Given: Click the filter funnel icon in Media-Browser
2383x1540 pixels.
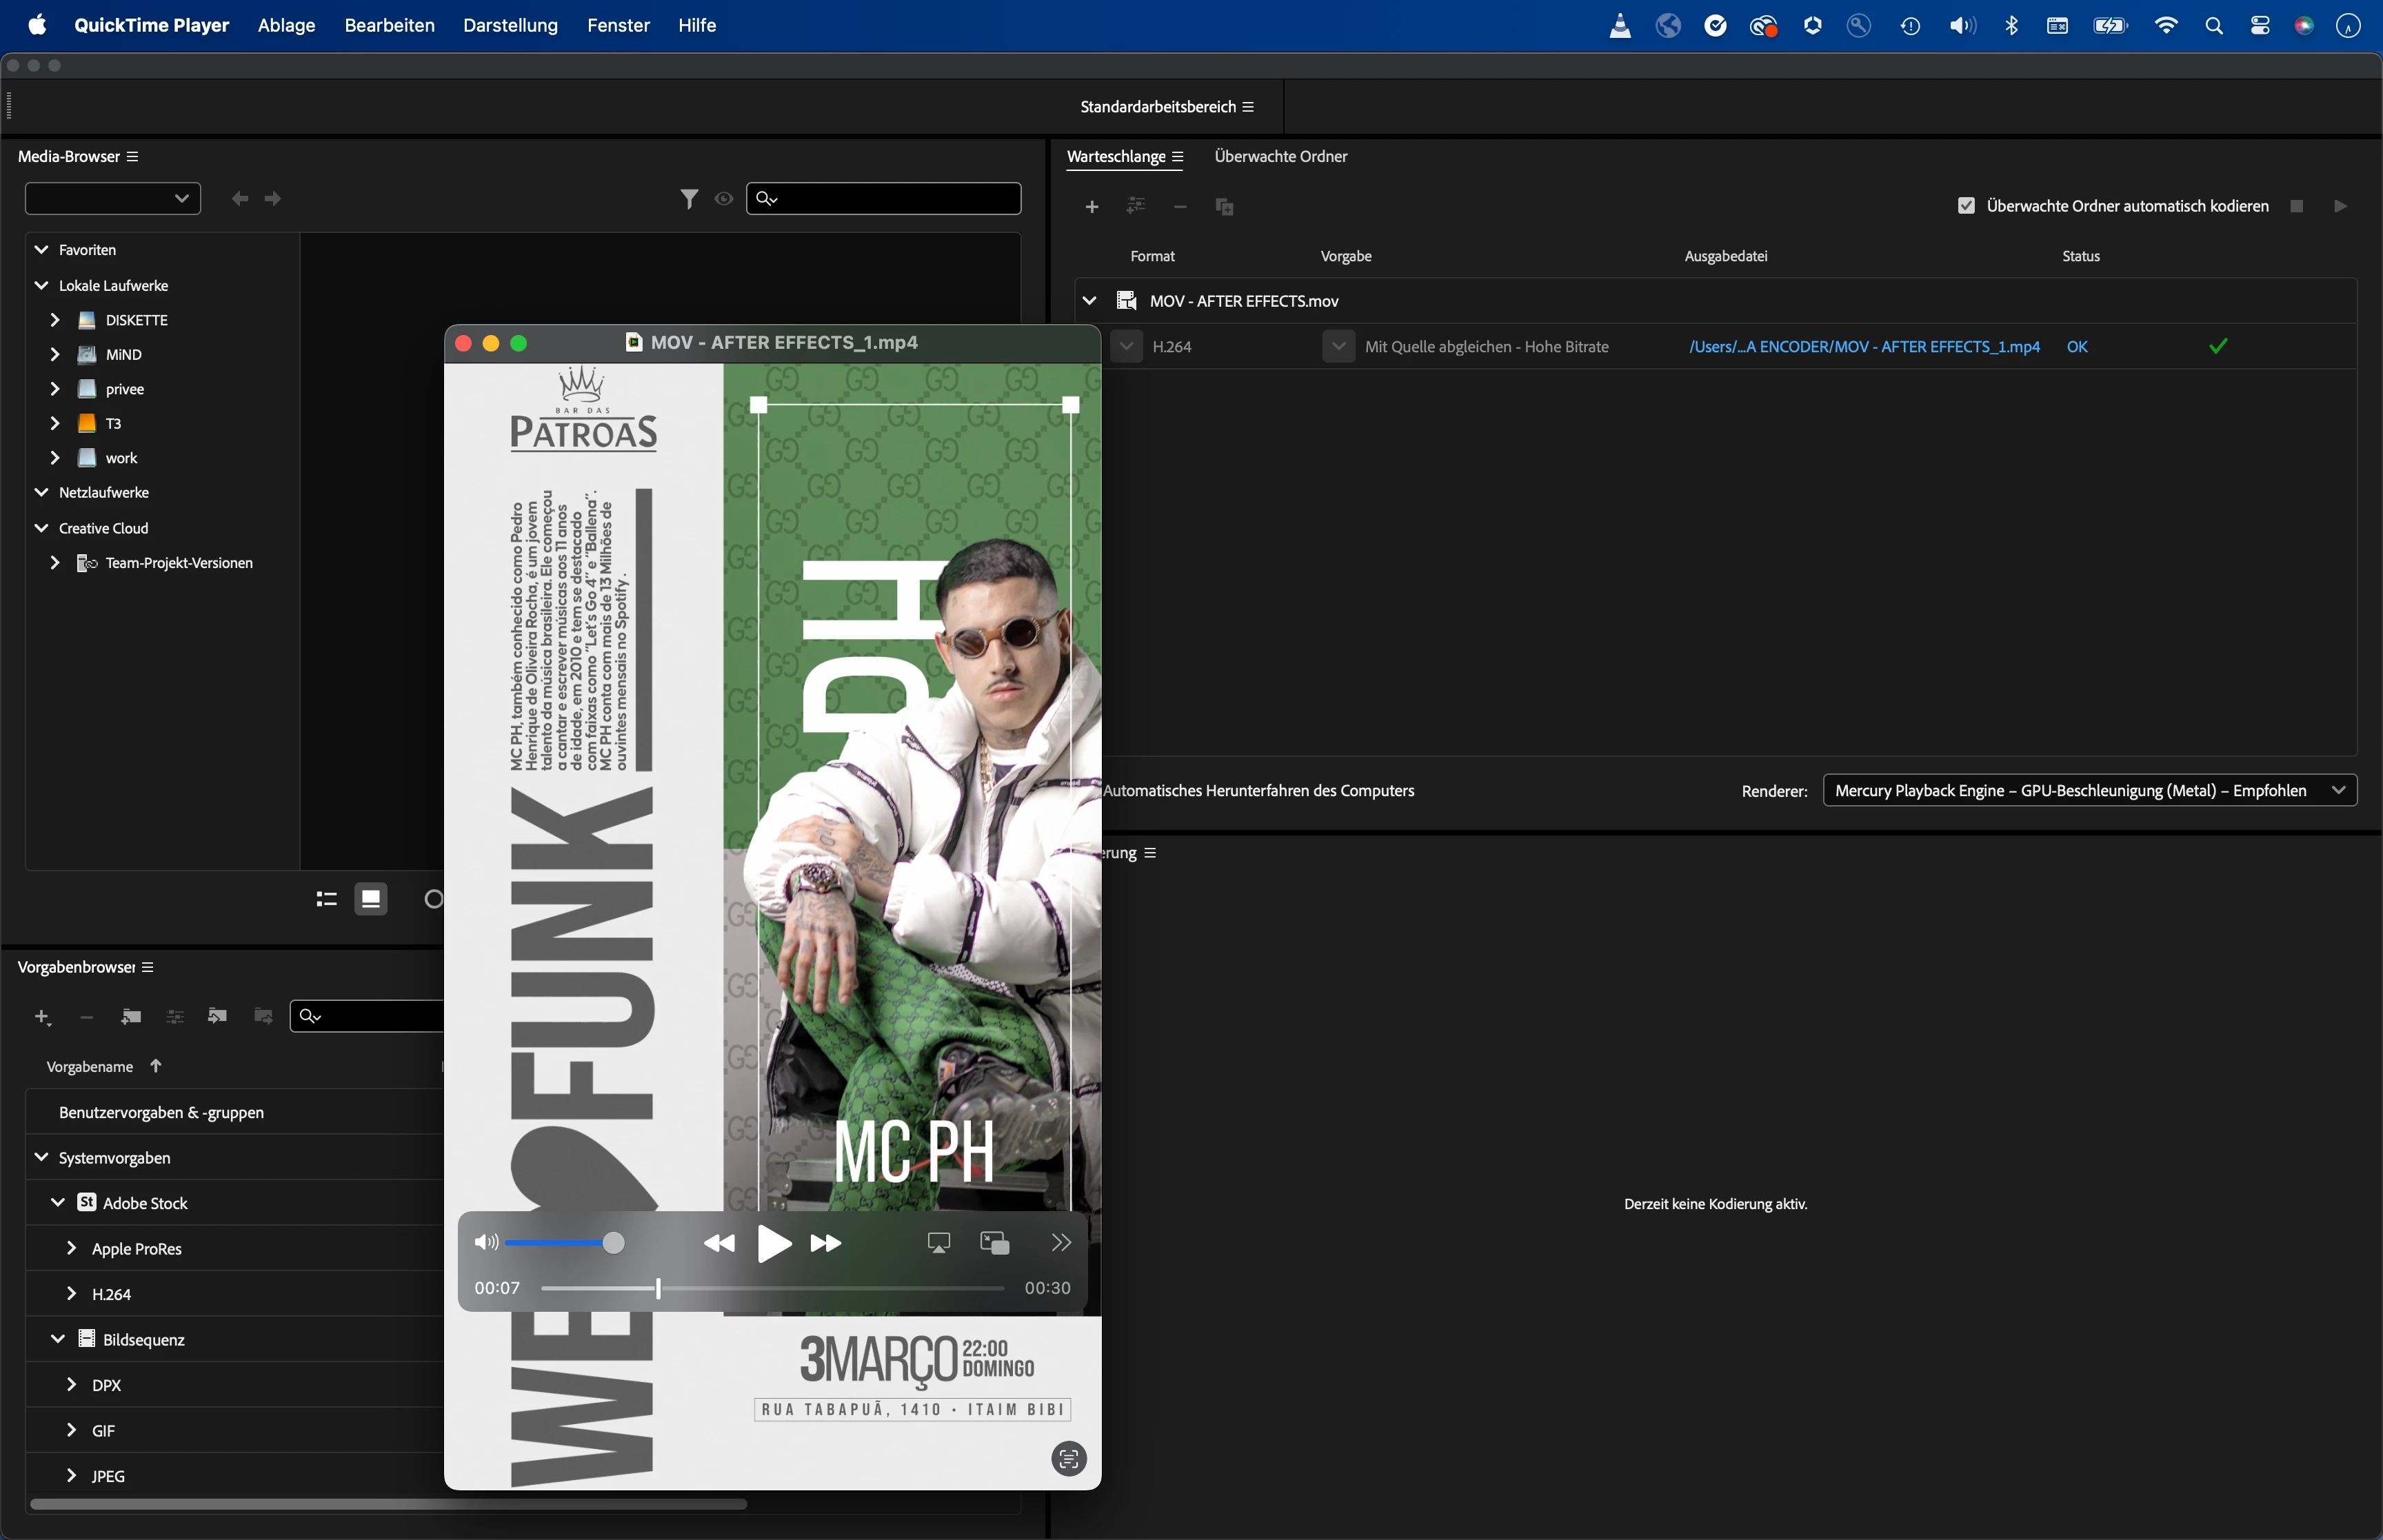Looking at the screenshot, I should pos(689,199).
